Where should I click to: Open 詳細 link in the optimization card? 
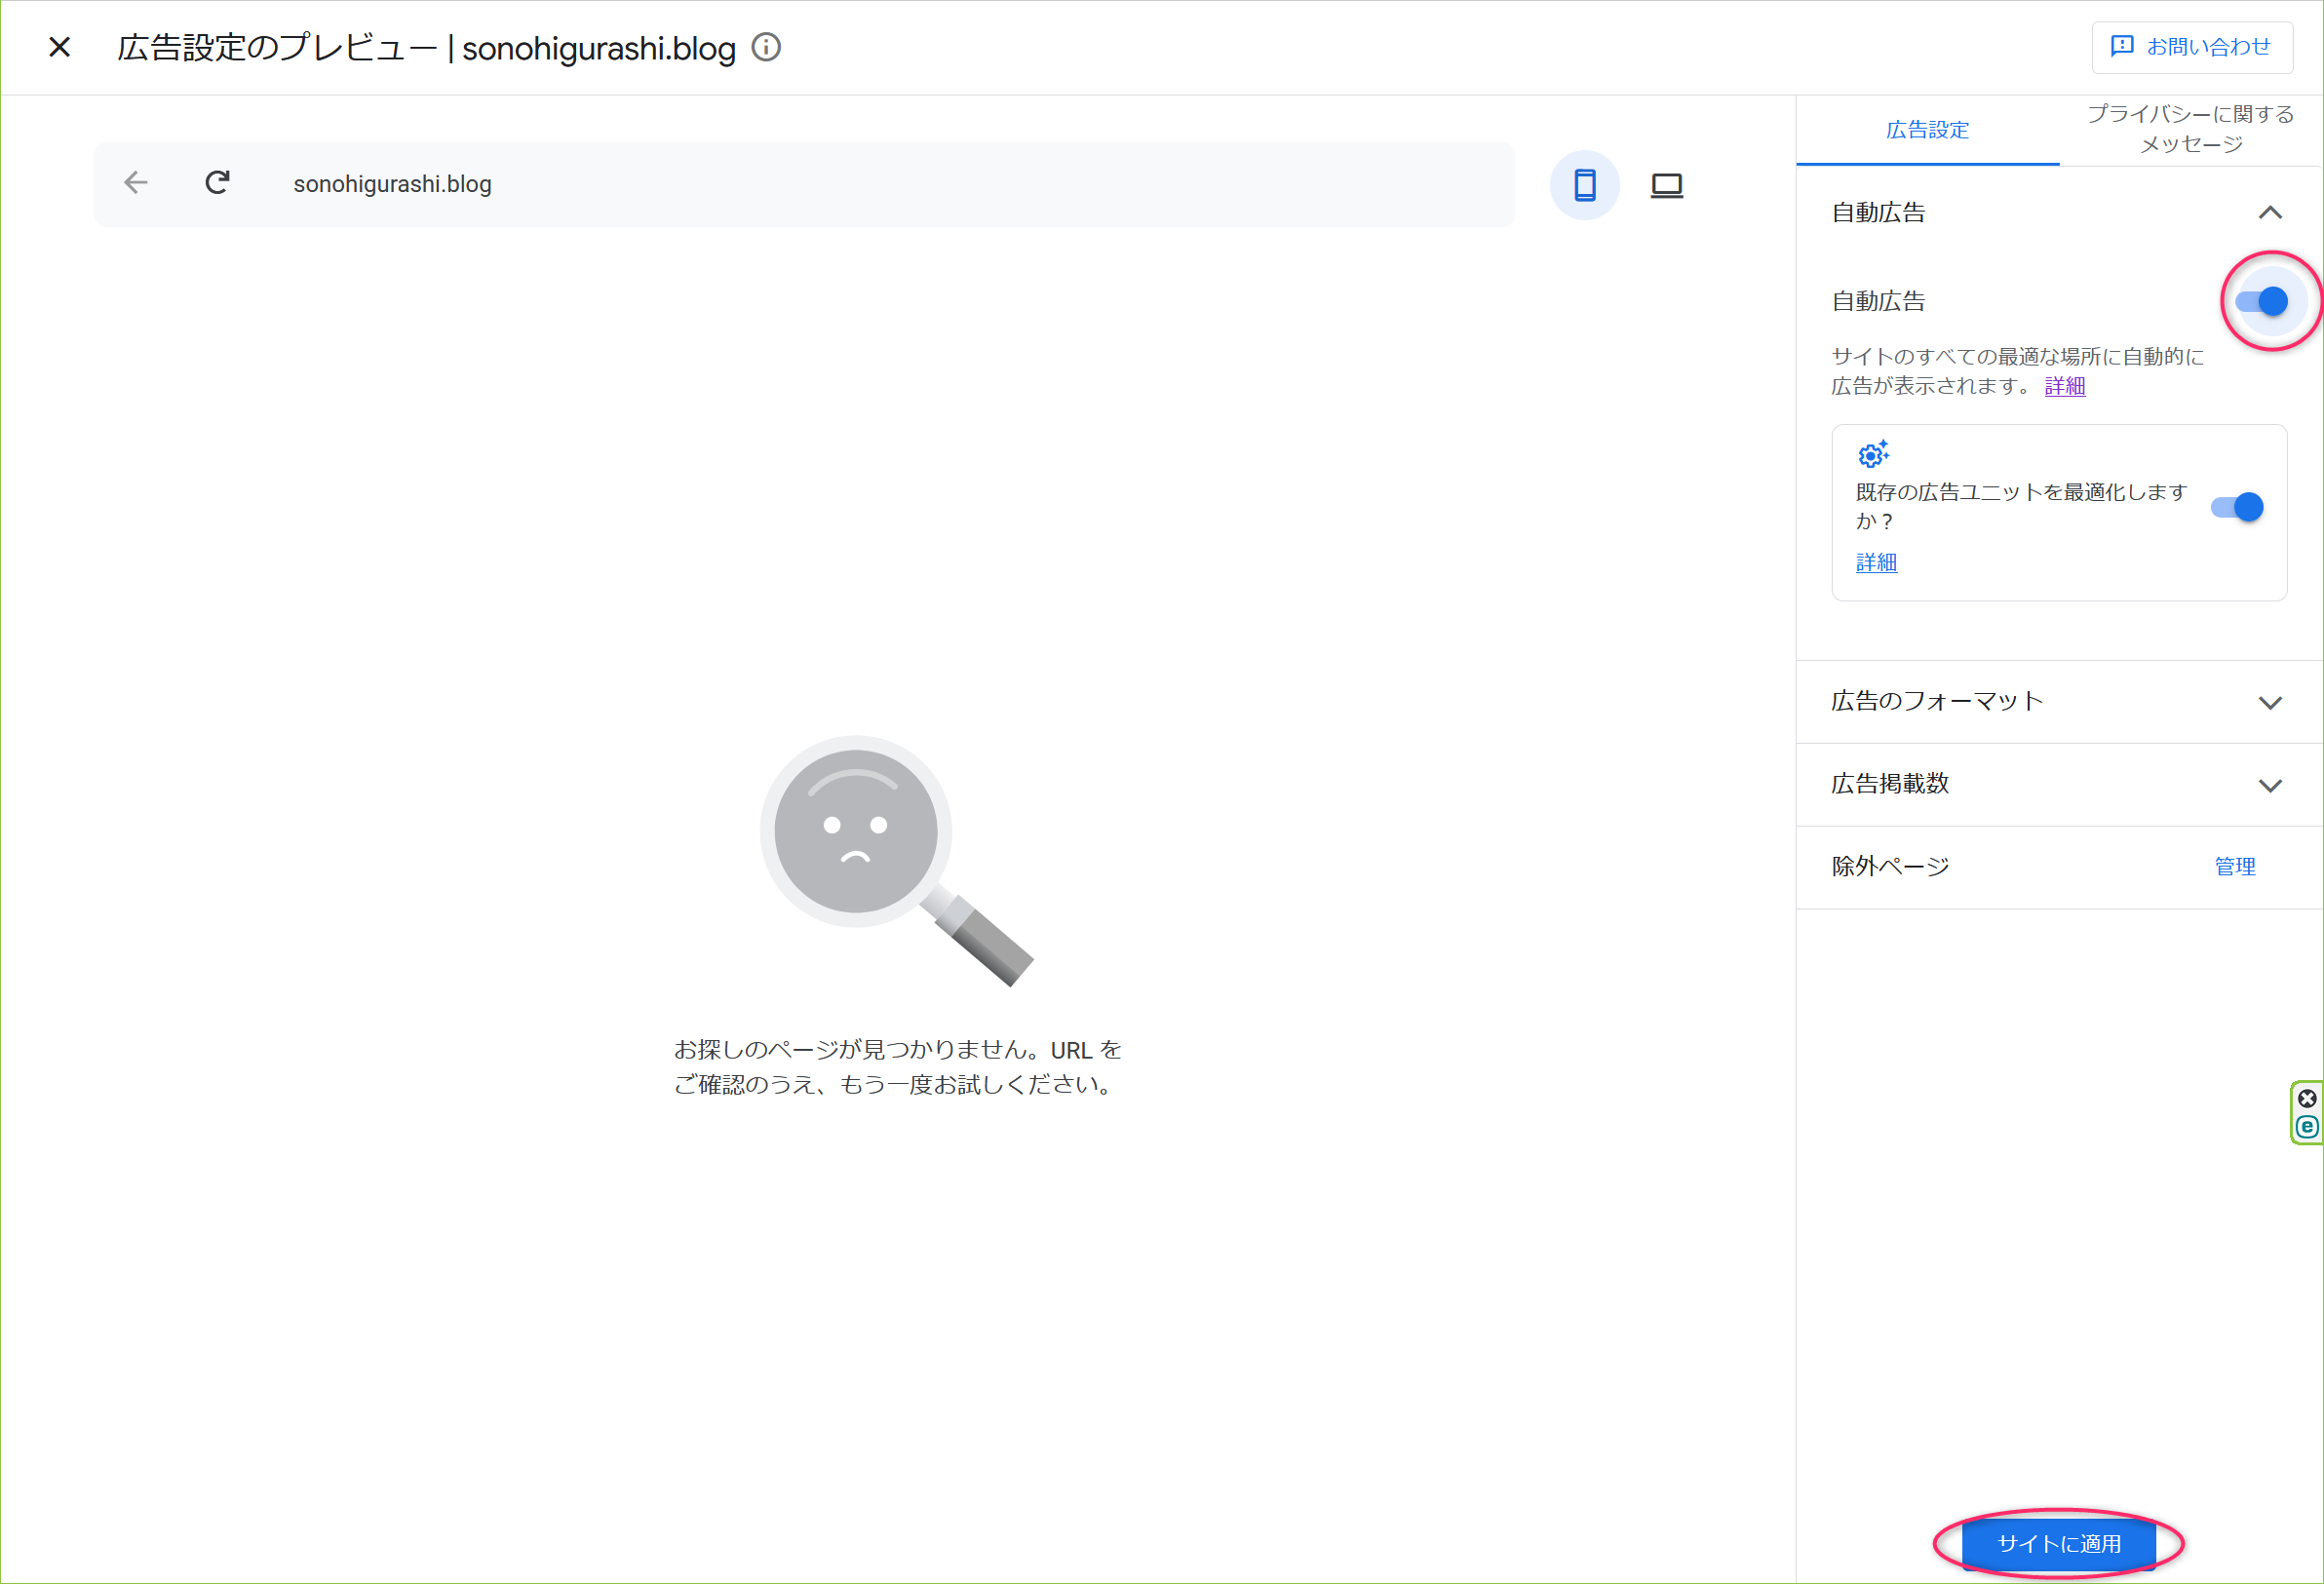(x=1876, y=562)
